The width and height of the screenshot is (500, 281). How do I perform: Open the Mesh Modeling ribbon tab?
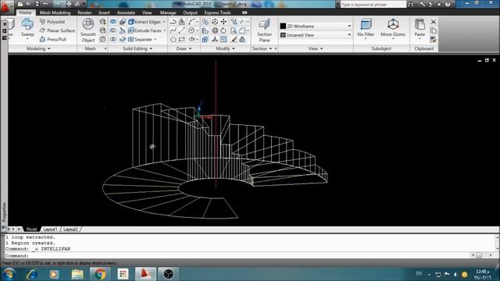point(55,12)
